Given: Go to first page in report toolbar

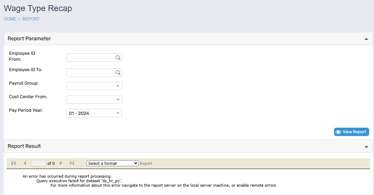Looking at the screenshot, I should [x=14, y=163].
